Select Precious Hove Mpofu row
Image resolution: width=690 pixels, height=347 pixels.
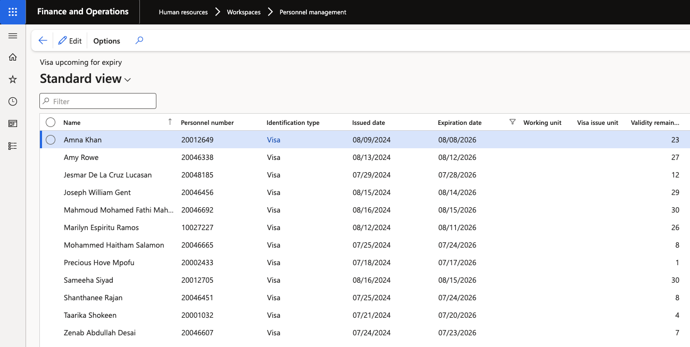[x=365, y=263]
